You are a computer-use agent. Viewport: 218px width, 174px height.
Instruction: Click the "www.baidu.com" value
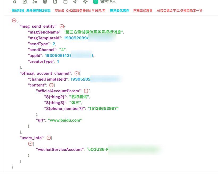pyautogui.click(x=65, y=120)
